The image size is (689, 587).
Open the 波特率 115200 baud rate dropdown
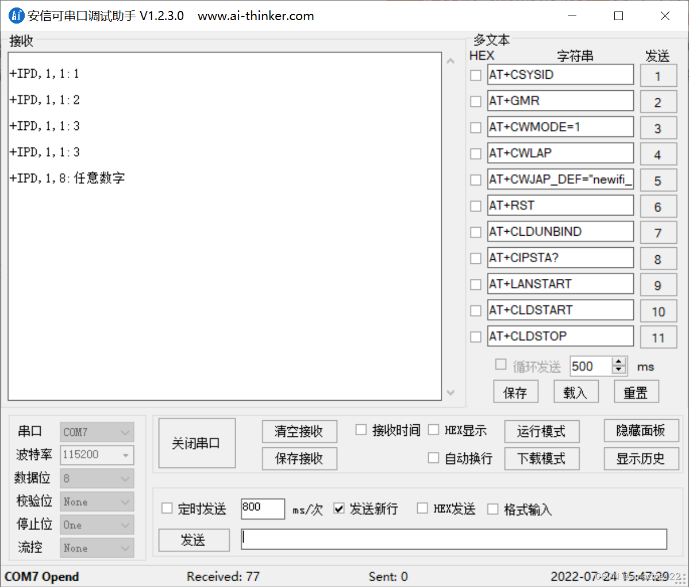tap(97, 455)
